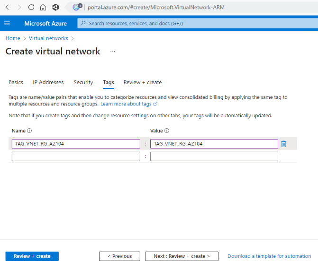This screenshot has width=318, height=262.
Task: Click the blue Review + create button
Action: pyautogui.click(x=32, y=256)
